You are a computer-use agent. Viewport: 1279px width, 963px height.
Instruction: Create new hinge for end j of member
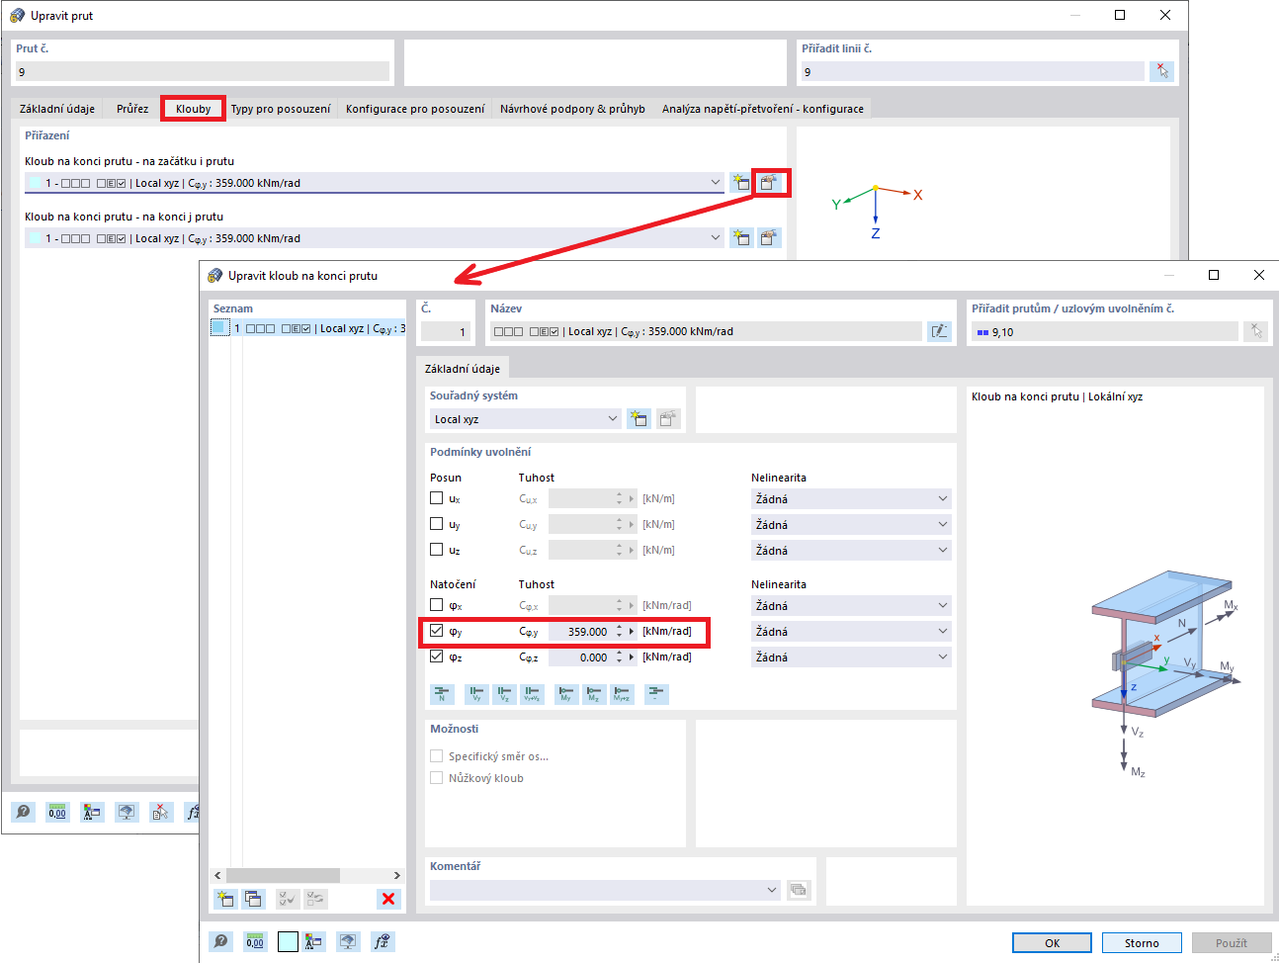pyautogui.click(x=740, y=237)
